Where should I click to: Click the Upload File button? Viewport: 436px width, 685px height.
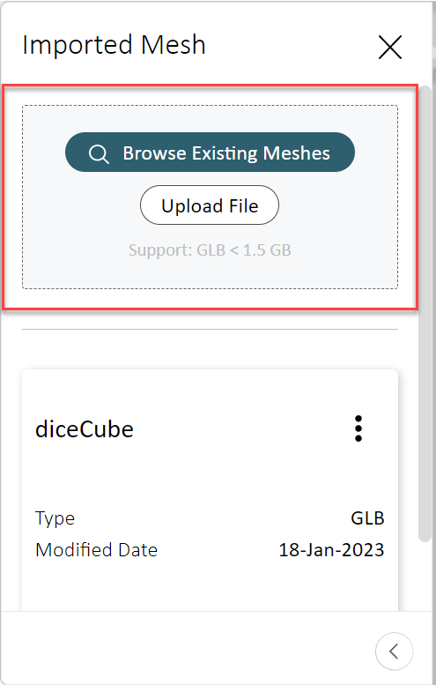[x=210, y=205]
